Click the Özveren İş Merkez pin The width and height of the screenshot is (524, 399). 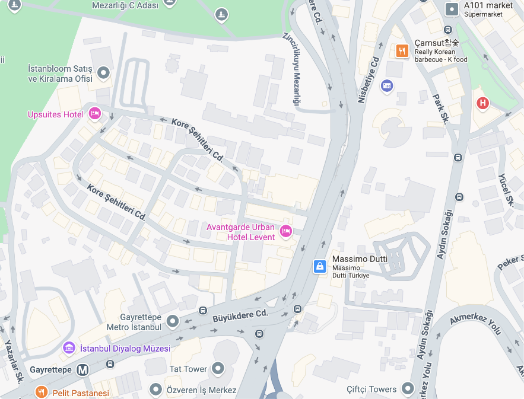[x=155, y=390]
